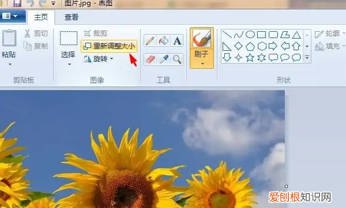Image resolution: width=346 pixels, height=208 pixels.
Task: Click the 刷子 brush icon
Action: point(202,38)
